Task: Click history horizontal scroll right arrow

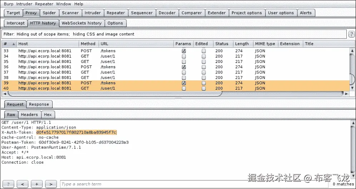Action: [346, 94]
